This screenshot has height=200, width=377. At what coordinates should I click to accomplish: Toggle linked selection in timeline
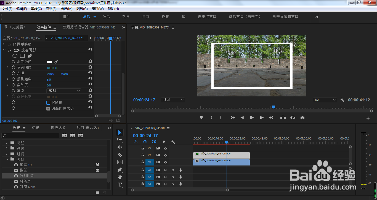point(154,142)
